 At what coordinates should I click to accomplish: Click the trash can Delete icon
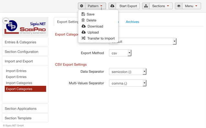[83, 20]
